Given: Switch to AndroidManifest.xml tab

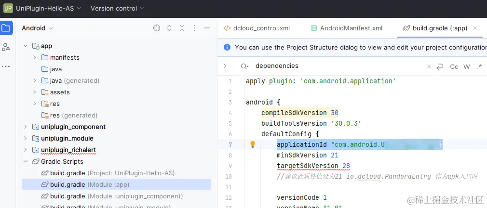Looking at the screenshot, I should pos(347,28).
